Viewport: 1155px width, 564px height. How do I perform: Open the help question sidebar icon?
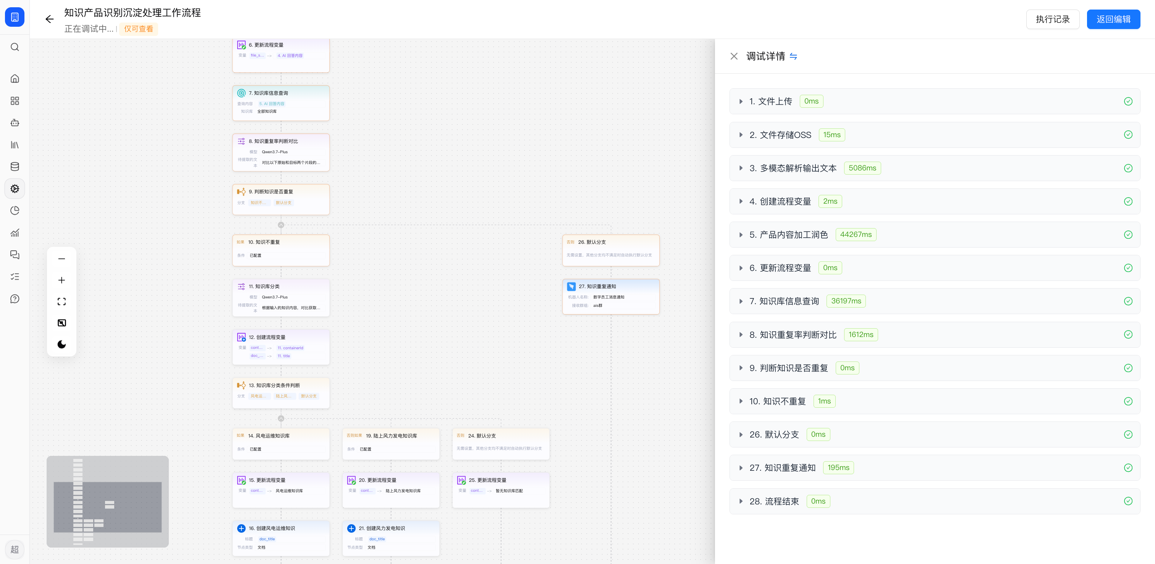pyautogui.click(x=15, y=299)
